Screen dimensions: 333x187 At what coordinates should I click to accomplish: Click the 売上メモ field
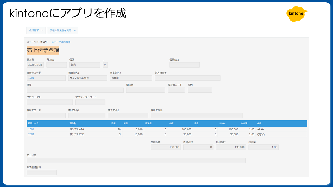tap(136, 160)
